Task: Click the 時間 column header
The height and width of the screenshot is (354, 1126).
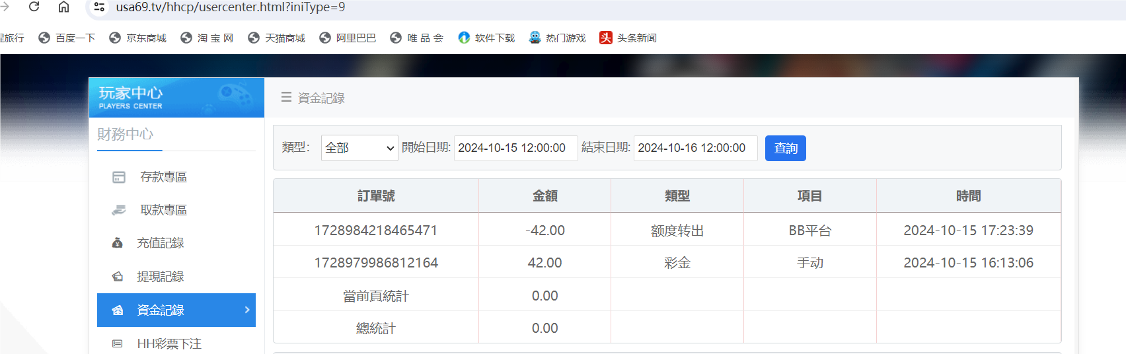Action: [969, 196]
